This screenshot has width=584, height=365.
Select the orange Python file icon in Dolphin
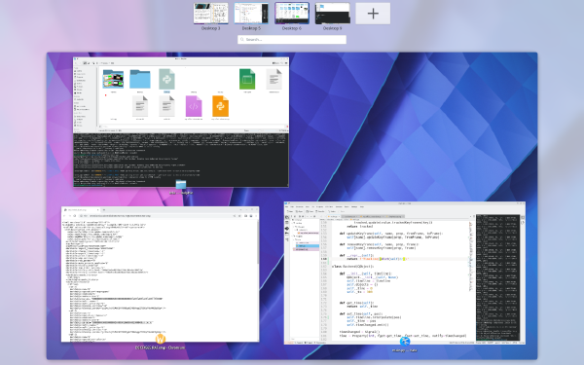click(x=220, y=106)
